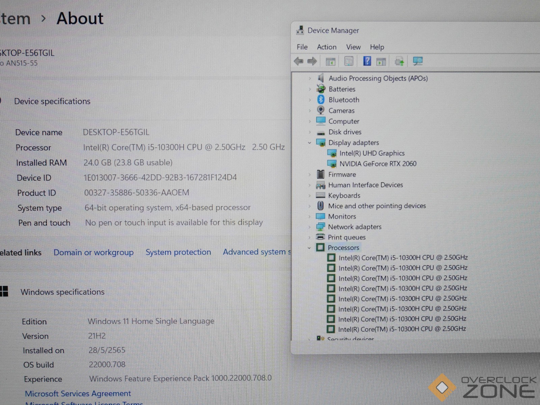Viewport: 540px width, 405px height.
Task: Select the Keyboards category icon
Action: click(320, 195)
